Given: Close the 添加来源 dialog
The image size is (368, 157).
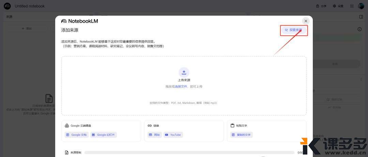Looking at the screenshot, I should coord(306,21).
